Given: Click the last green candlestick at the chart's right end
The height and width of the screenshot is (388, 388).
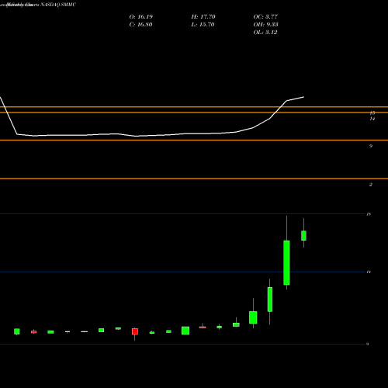Looking at the screenshot, I should [303, 236].
